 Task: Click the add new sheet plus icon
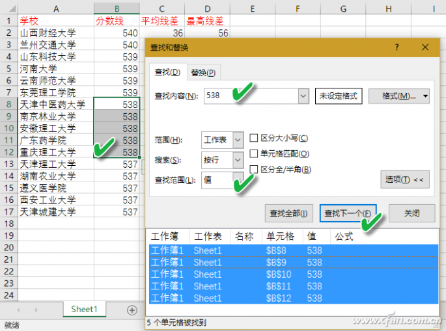[132, 310]
